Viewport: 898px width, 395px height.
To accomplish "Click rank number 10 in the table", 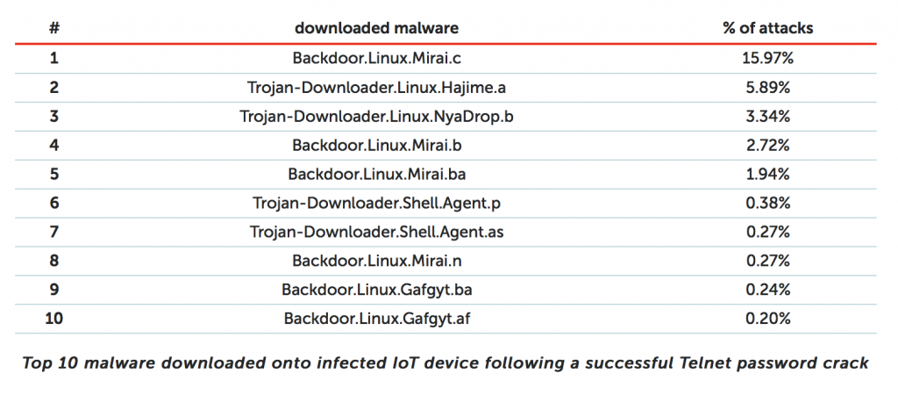I will (x=54, y=319).
